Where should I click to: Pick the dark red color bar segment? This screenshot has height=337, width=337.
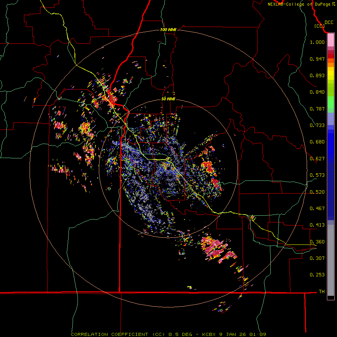[331, 56]
